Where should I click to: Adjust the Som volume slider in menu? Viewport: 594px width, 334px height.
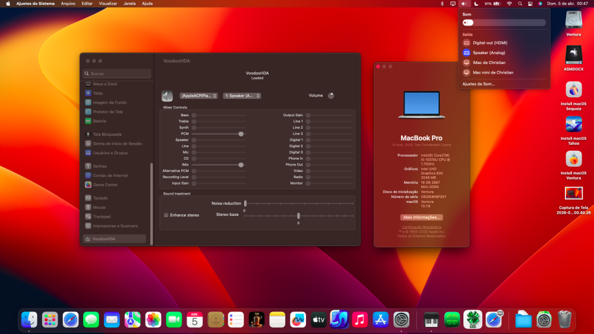[x=504, y=23]
